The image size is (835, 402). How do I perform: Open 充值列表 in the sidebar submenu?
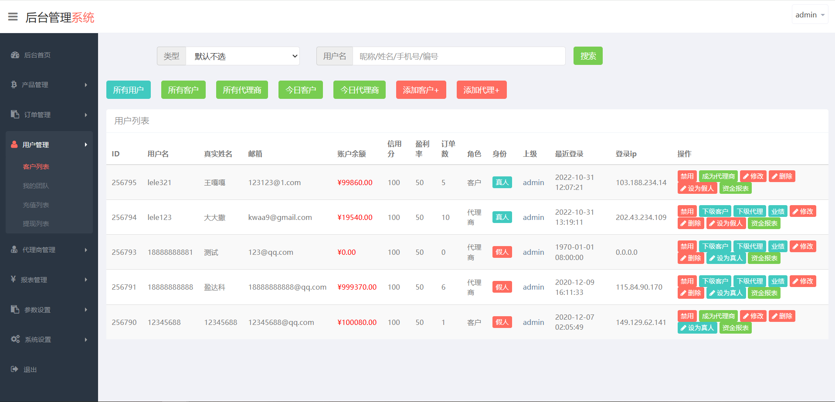36,205
